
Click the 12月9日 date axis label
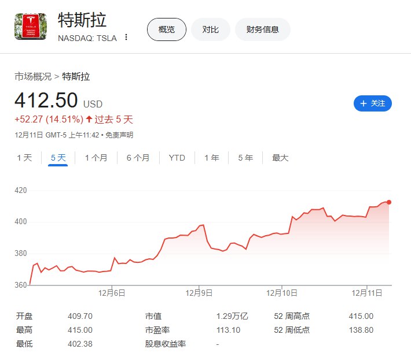[199, 293]
